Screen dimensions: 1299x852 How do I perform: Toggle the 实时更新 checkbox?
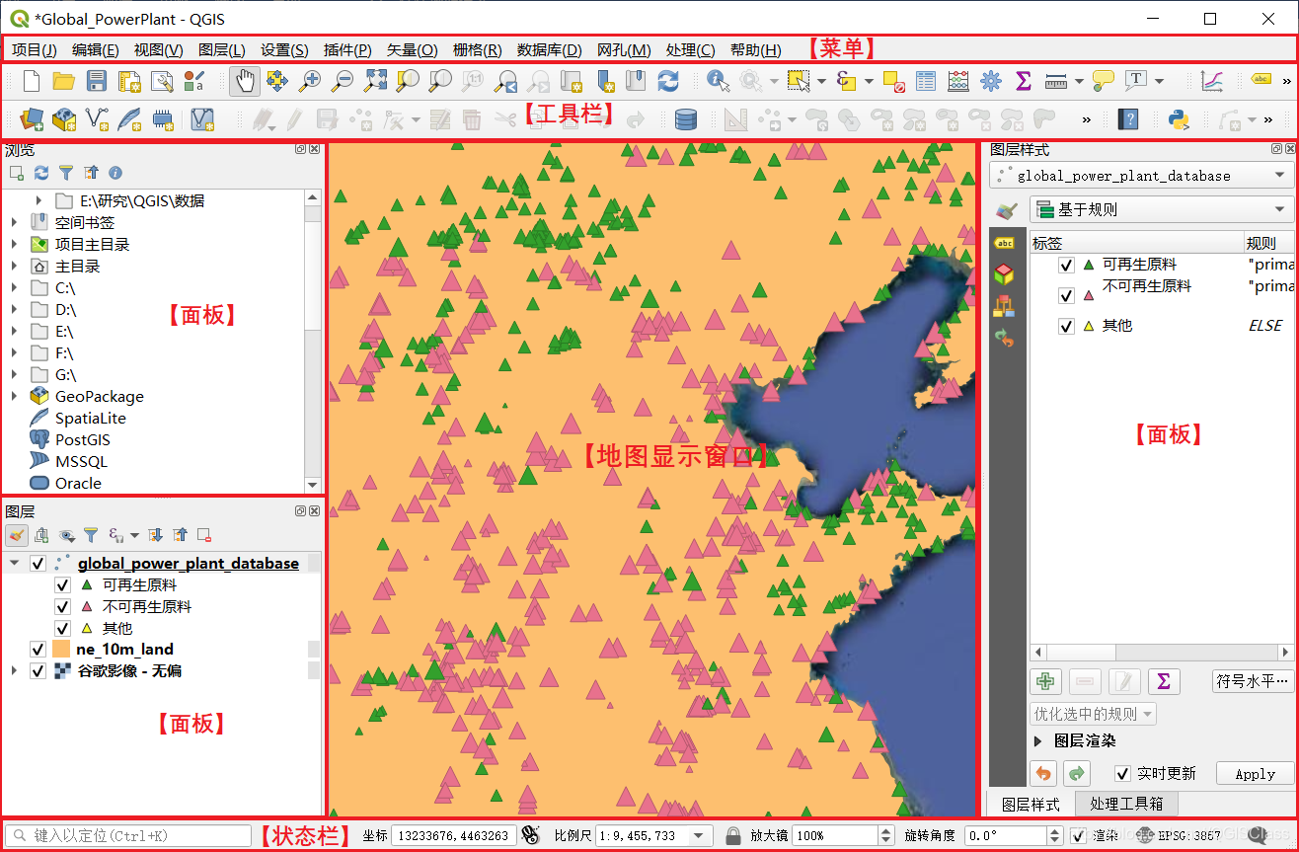[x=1122, y=773]
